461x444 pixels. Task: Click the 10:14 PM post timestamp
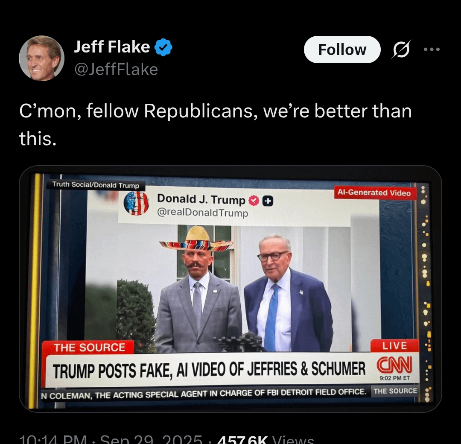tap(53, 439)
